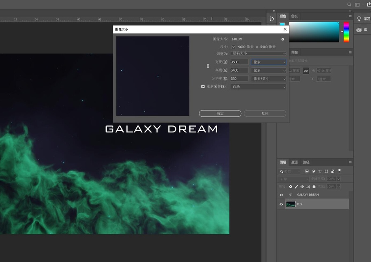
Task: Click the foreground color swatch in Color panel
Action: [x=282, y=24]
